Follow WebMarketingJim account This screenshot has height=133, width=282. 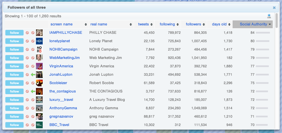click(14, 58)
